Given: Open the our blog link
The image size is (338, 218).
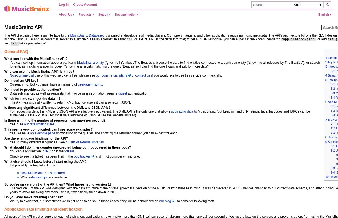Looking at the screenshot, I should tap(165, 201).
